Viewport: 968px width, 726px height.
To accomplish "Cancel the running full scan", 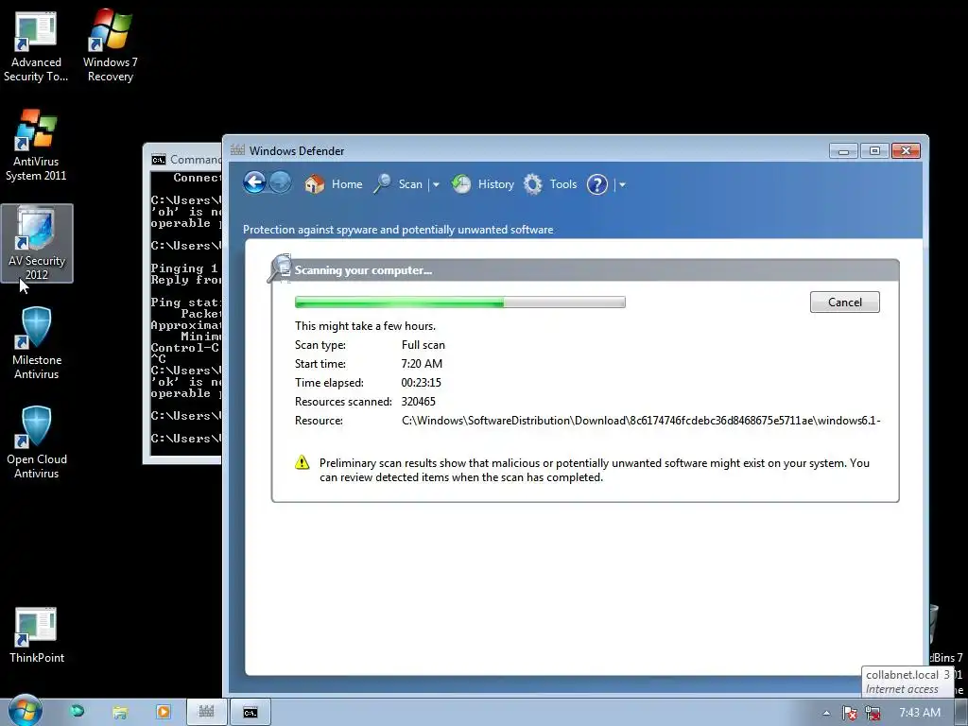I will click(x=844, y=302).
